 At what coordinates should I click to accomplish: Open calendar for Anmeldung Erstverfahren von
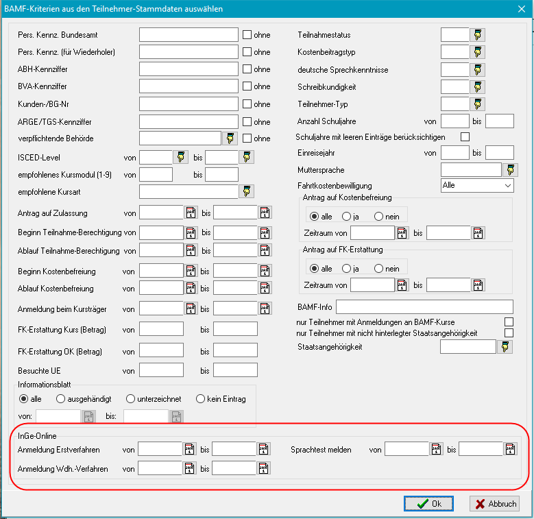(190, 449)
